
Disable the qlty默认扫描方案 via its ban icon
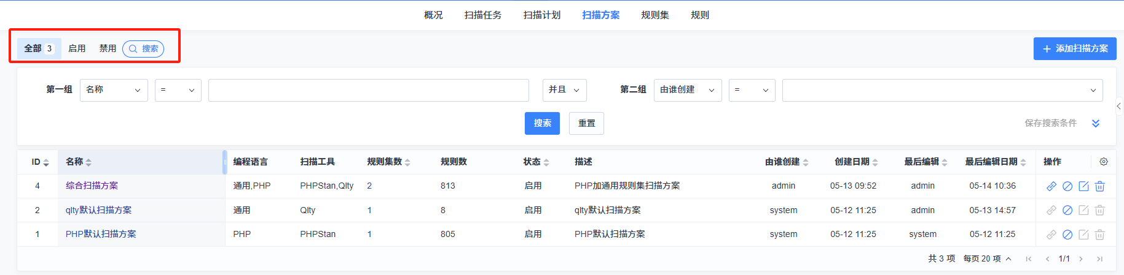[x=1067, y=210]
